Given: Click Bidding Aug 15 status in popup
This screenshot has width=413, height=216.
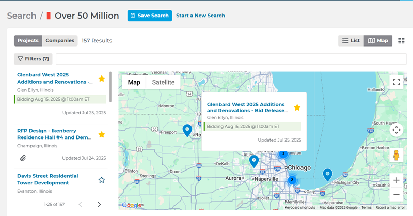Looking at the screenshot, I should [x=252, y=126].
